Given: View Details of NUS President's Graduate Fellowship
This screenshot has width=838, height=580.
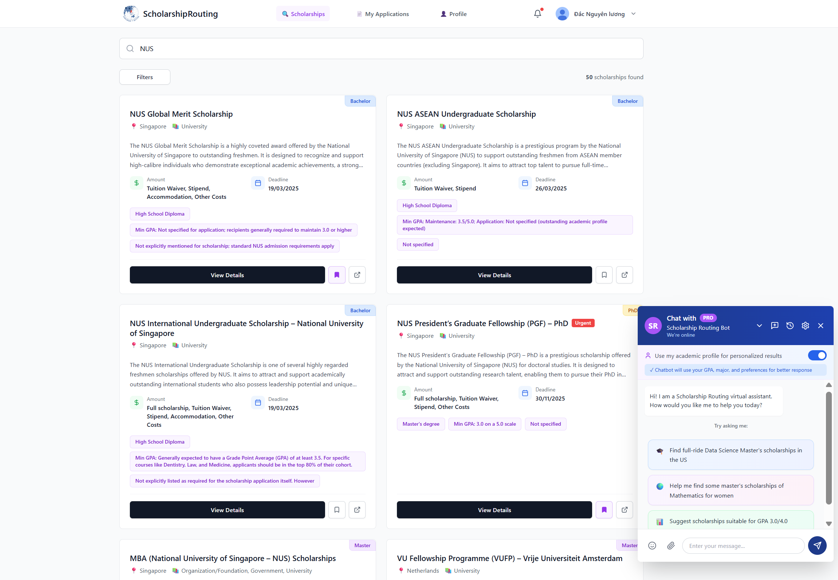Looking at the screenshot, I should click(x=494, y=510).
